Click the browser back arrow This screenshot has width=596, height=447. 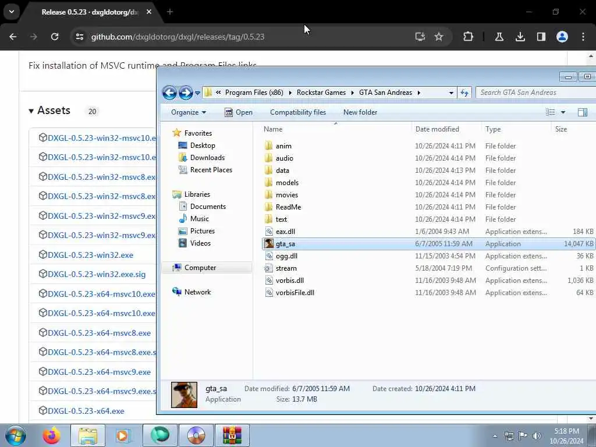13,37
